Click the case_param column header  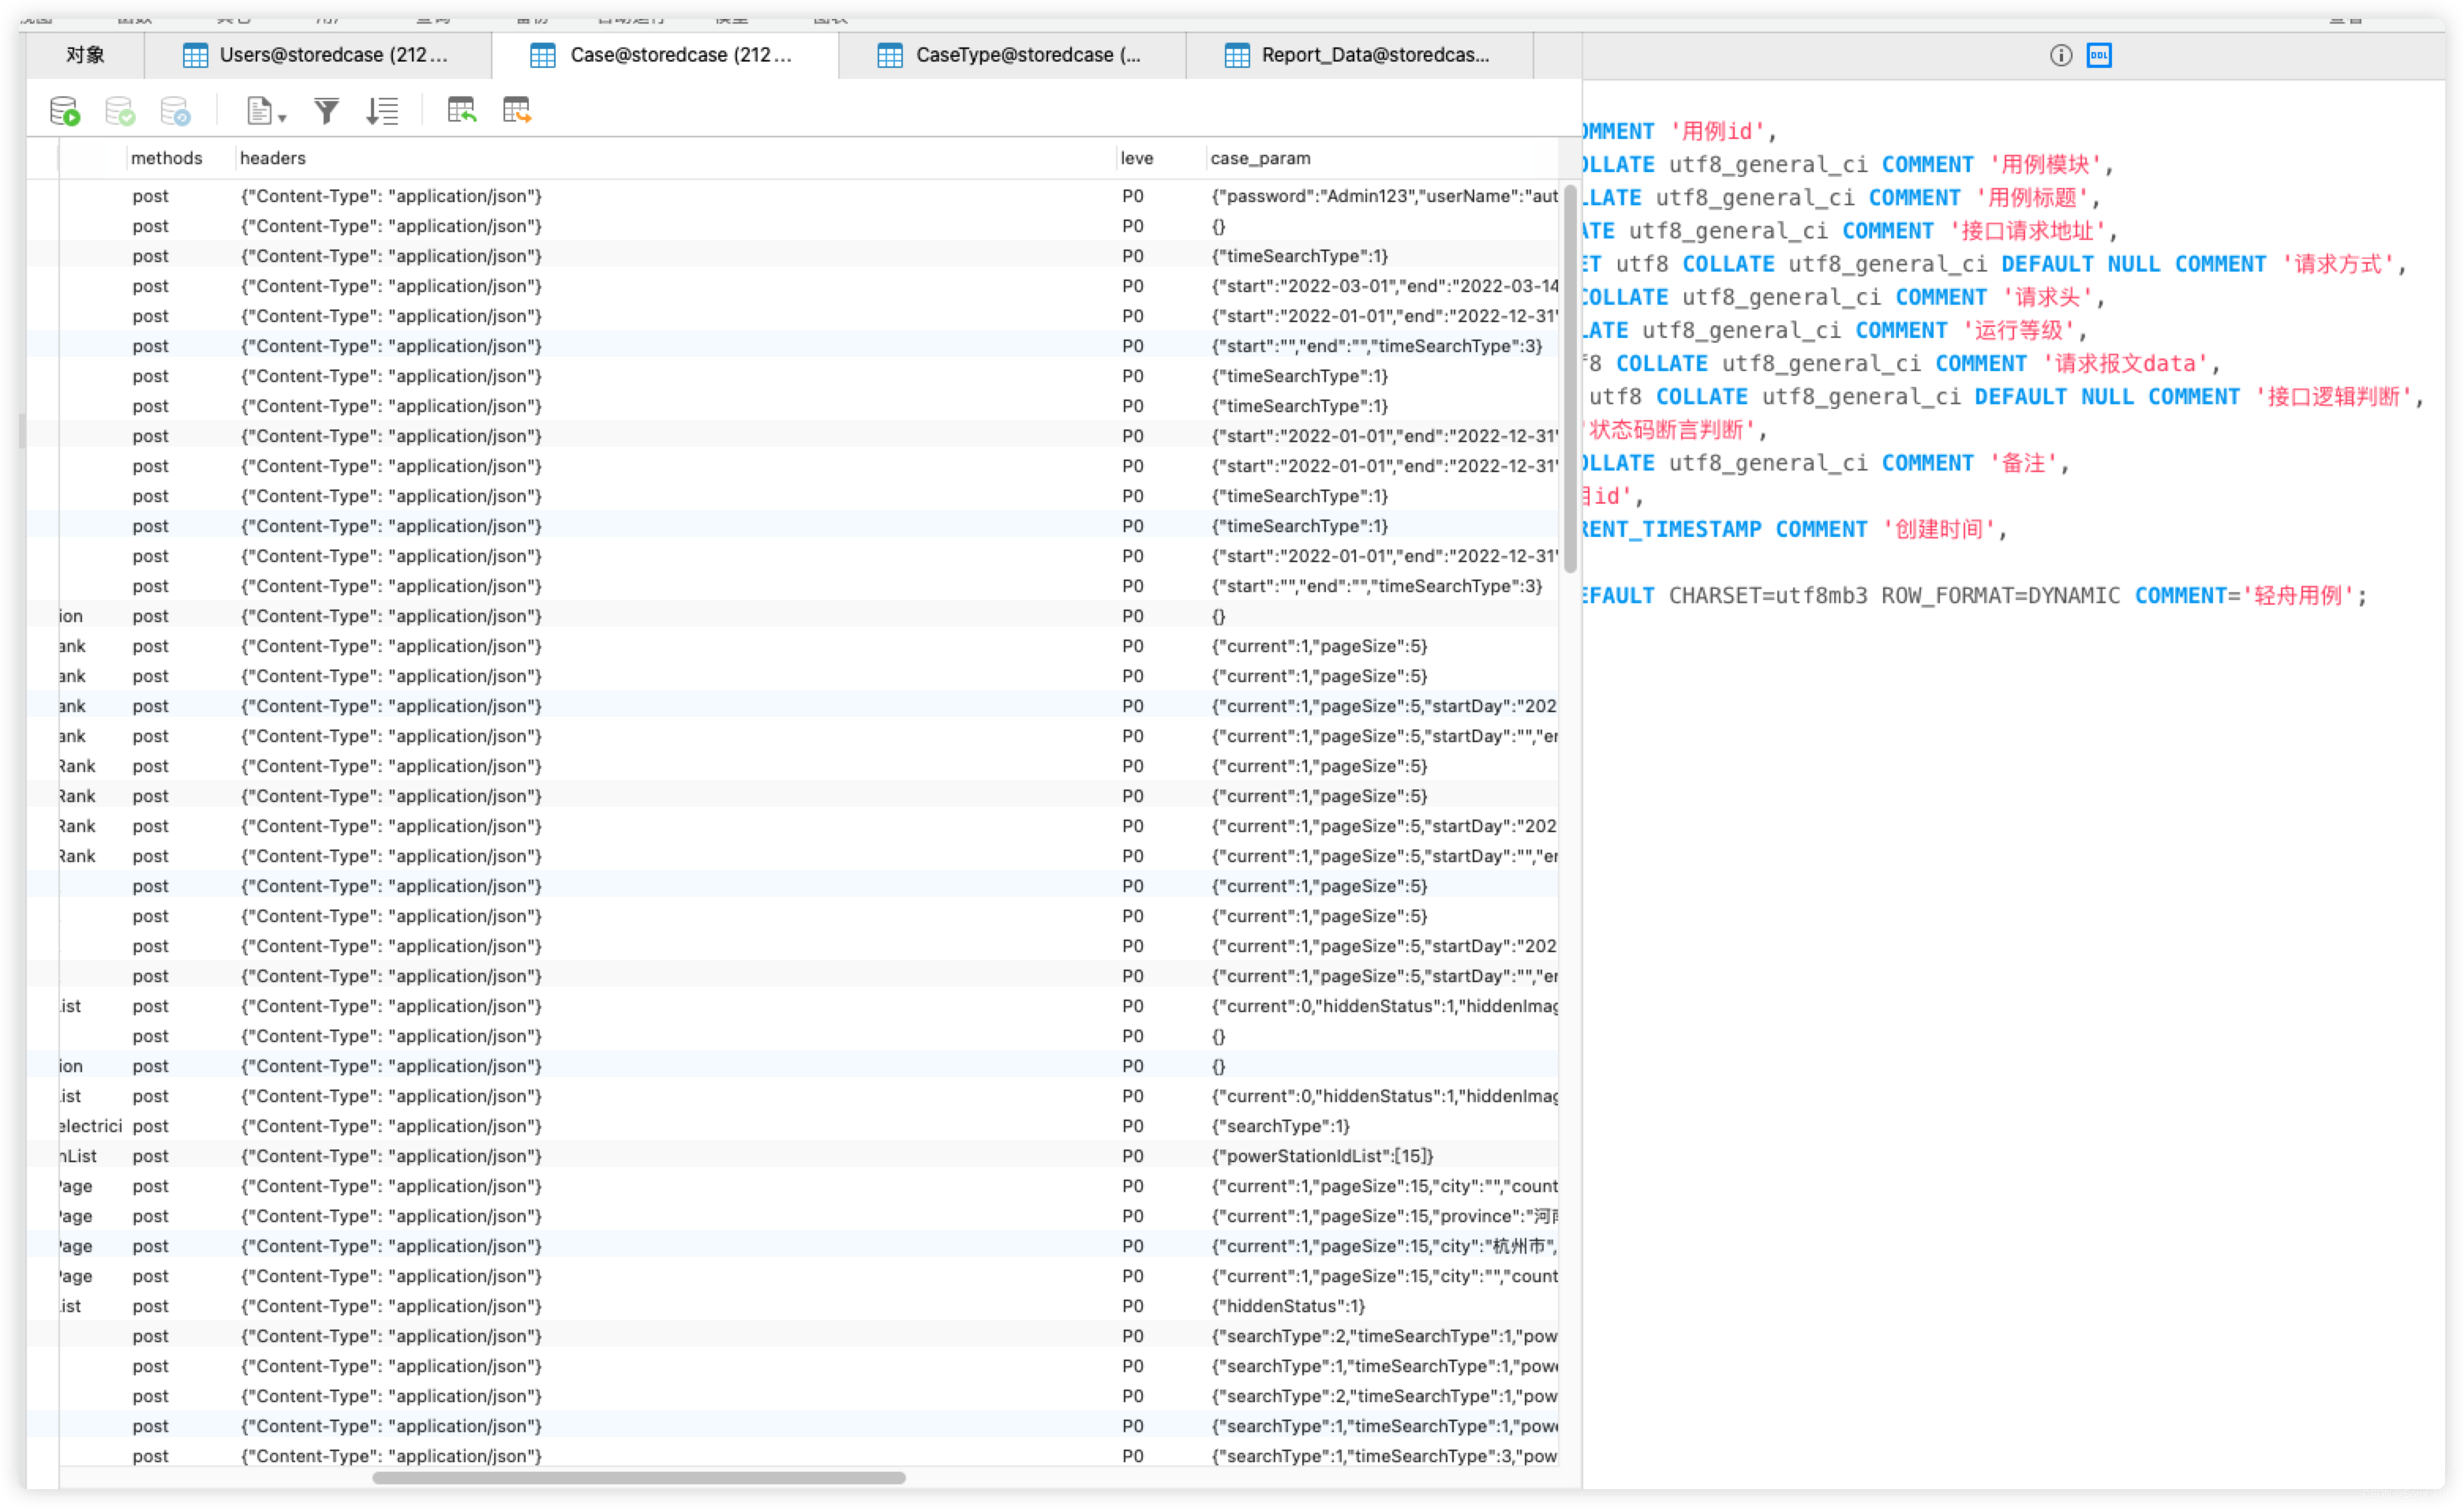[1381, 158]
